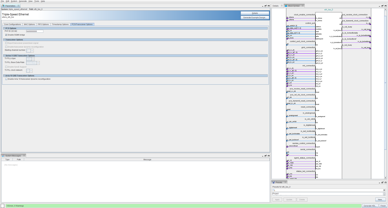Open the Edit menu
The height and width of the screenshot is (208, 388).
pos(8,1)
